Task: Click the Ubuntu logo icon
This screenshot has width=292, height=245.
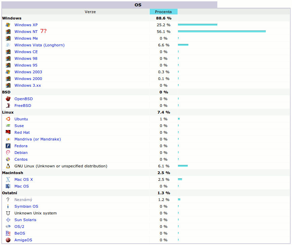Action: [8, 119]
